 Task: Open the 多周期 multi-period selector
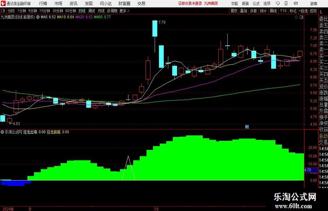112,11
